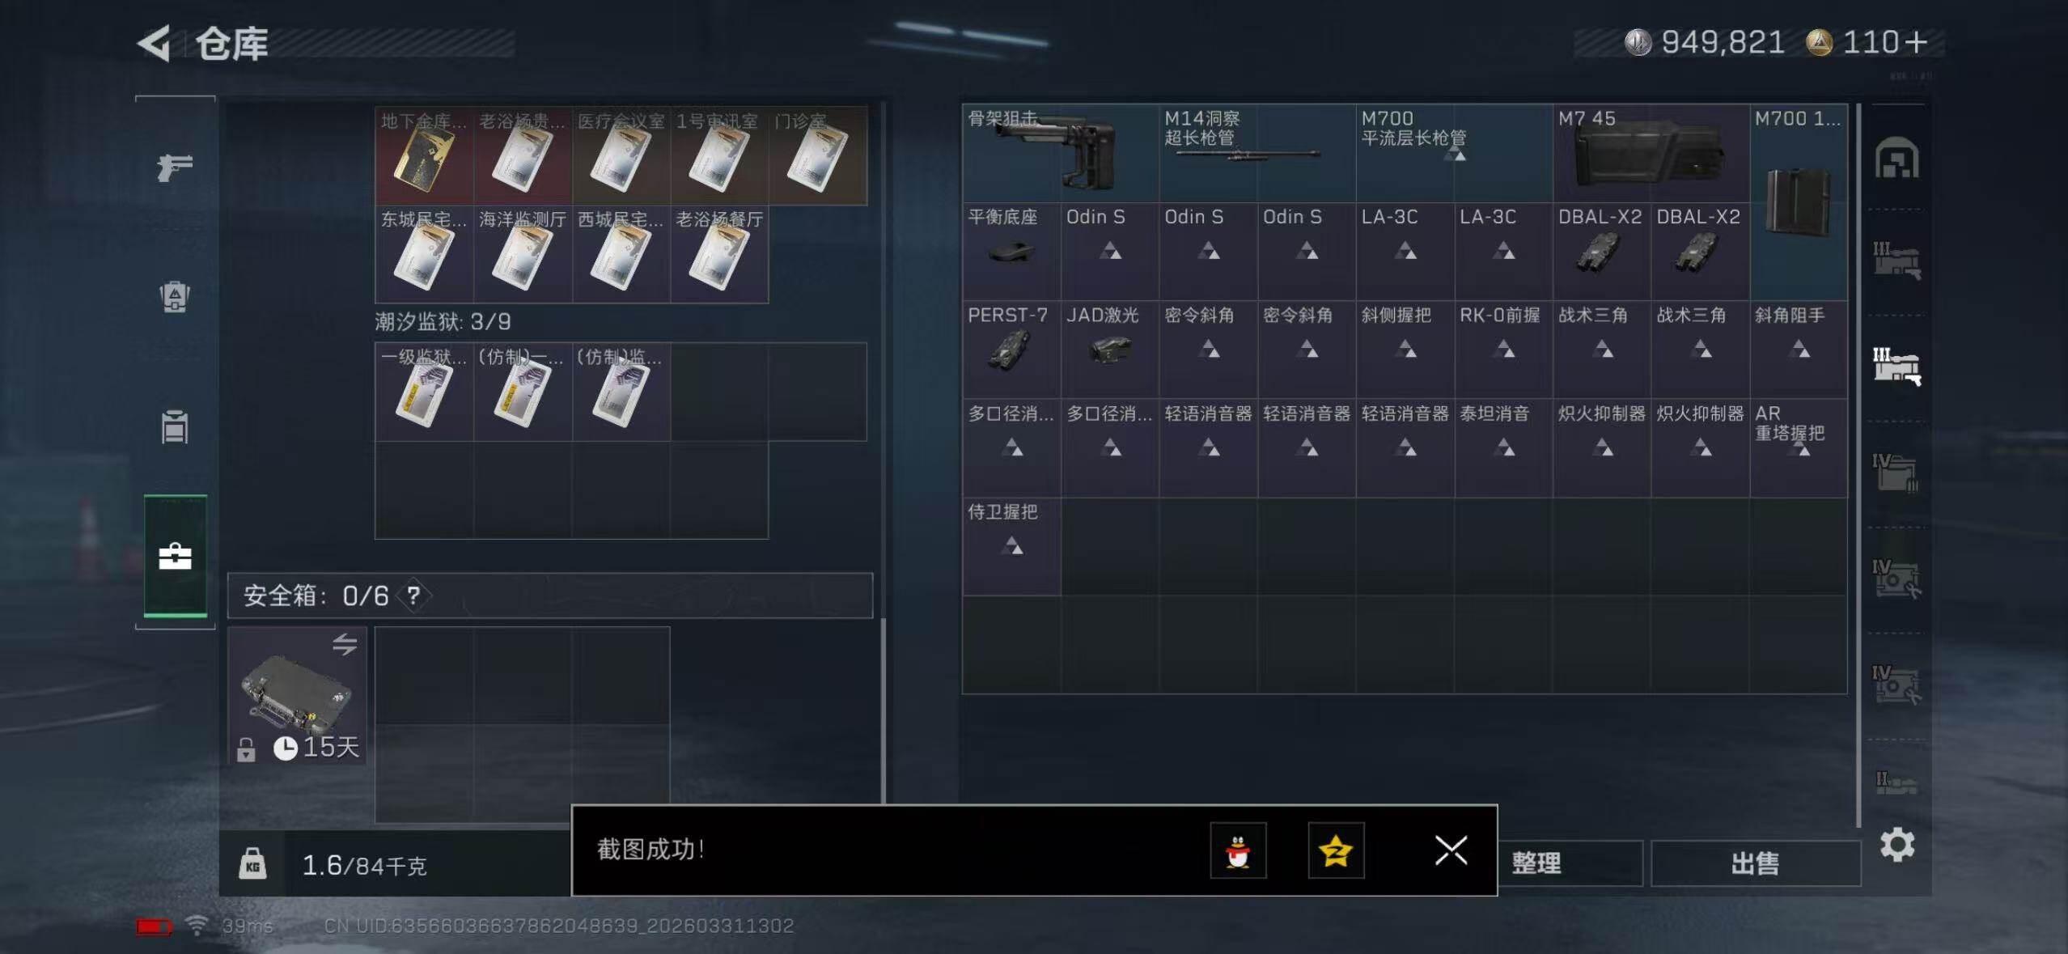Image resolution: width=2068 pixels, height=954 pixels.
Task: Add currency with the 110+ coin counter
Action: [x=1868, y=42]
